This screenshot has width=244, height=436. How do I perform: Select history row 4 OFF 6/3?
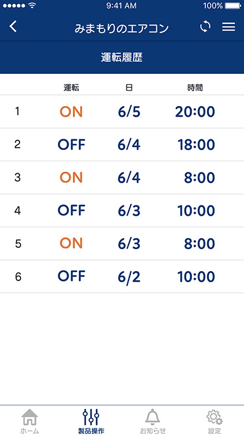(x=122, y=211)
